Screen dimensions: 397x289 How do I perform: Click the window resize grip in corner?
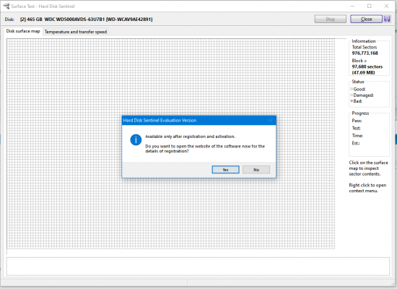tap(393, 284)
